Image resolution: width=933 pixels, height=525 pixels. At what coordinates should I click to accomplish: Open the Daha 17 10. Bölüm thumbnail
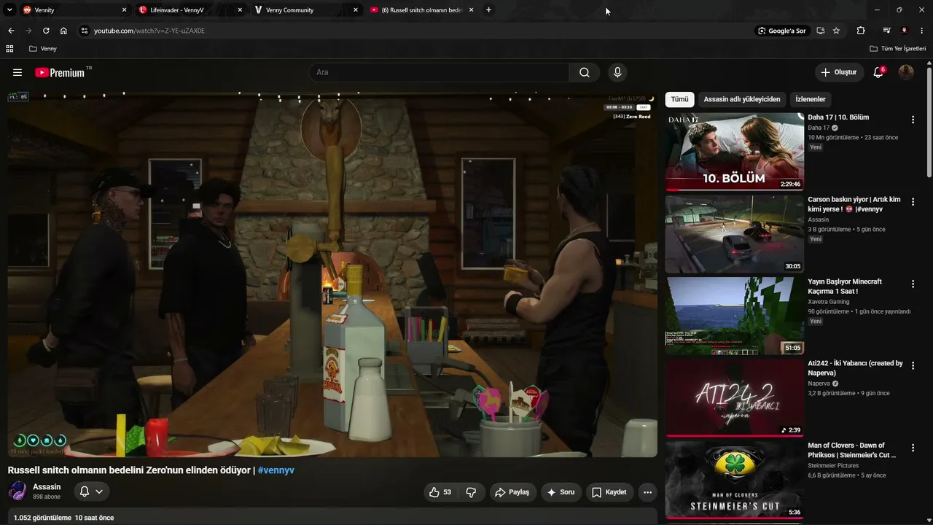pyautogui.click(x=734, y=151)
